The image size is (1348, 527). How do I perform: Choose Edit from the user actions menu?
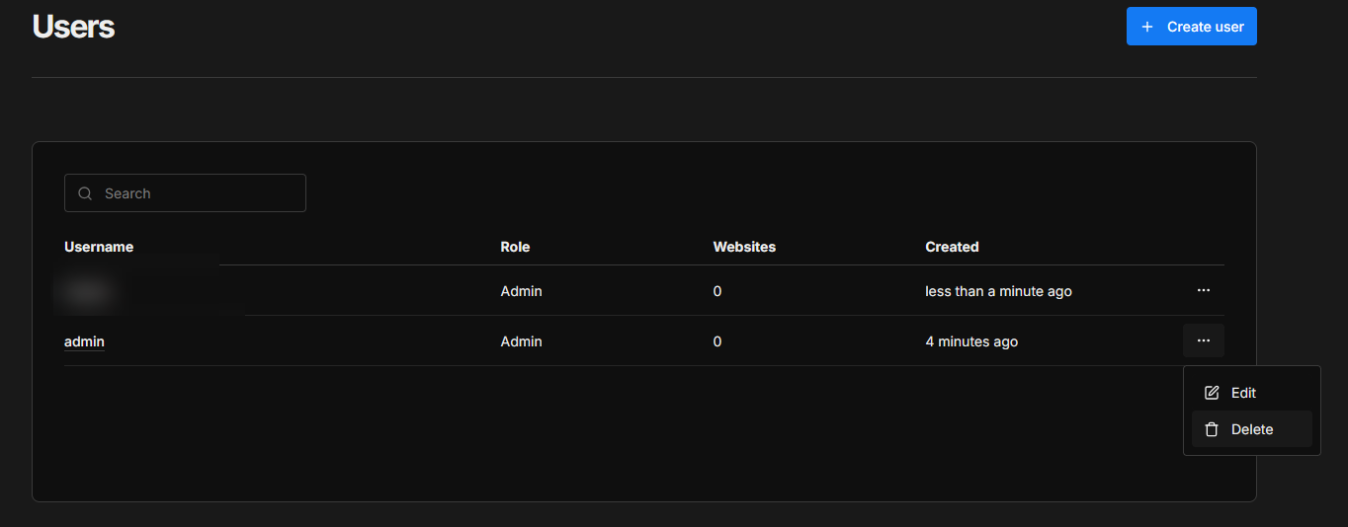click(1243, 393)
